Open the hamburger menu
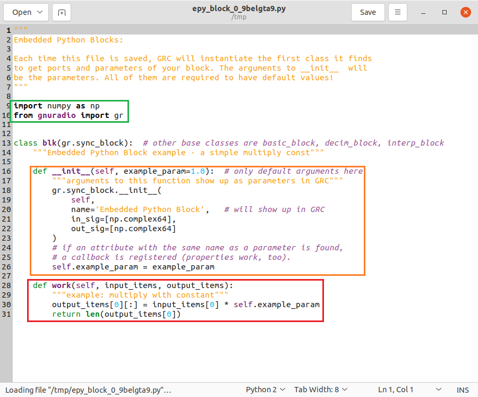478x397 pixels. pos(398,12)
